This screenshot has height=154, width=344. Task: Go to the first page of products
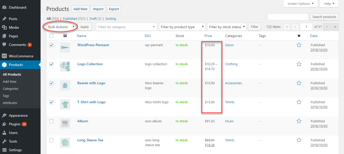coord(287,27)
